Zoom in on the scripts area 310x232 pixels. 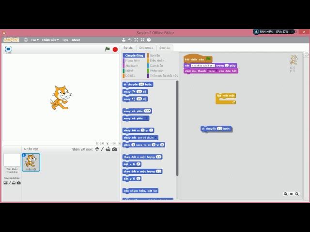pyautogui.click(x=297, y=194)
